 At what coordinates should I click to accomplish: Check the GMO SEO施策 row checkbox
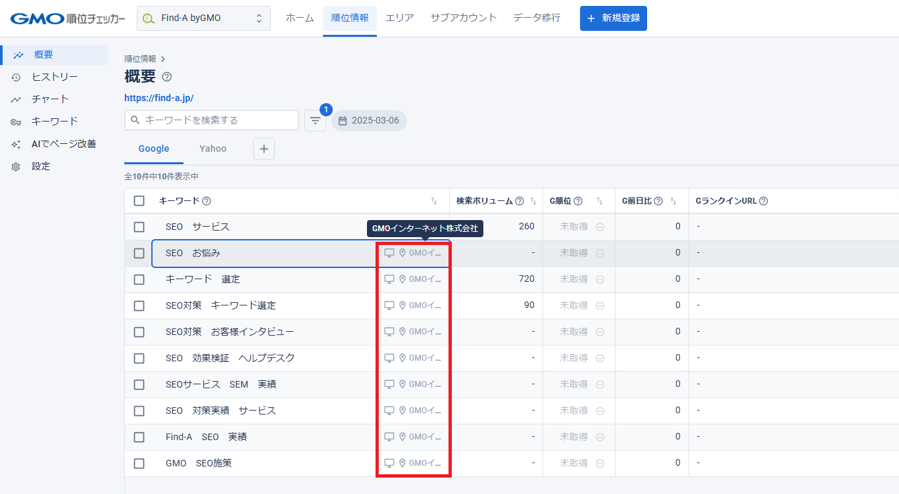pos(139,463)
